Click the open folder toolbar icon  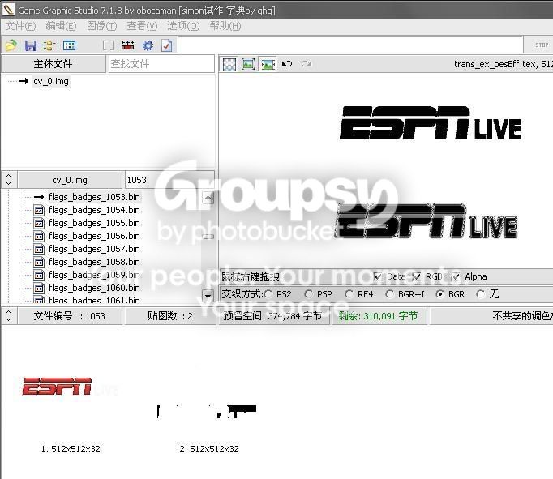pos(11,45)
